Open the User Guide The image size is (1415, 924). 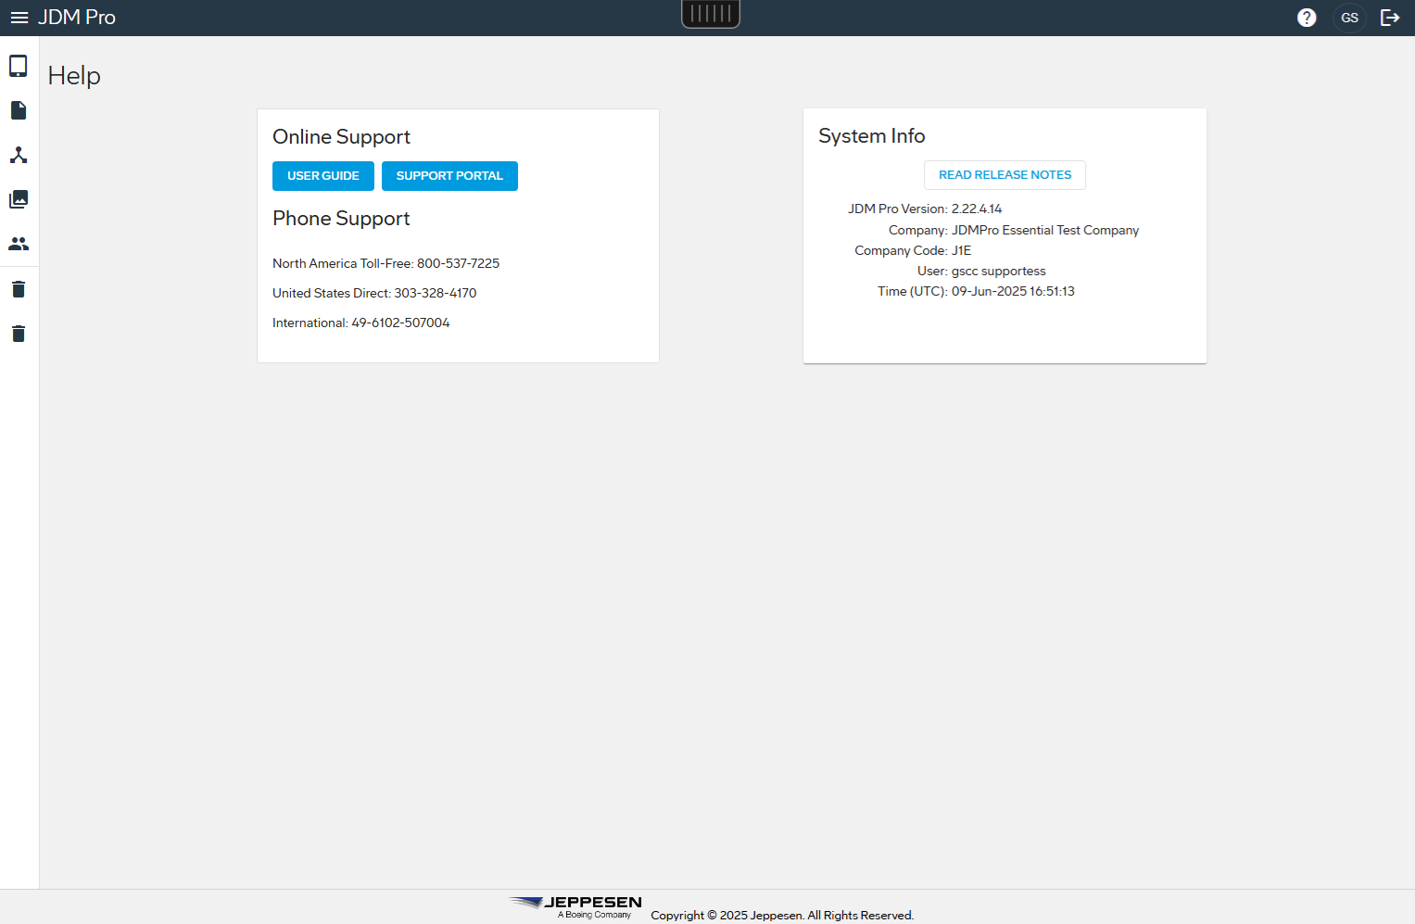[323, 176]
